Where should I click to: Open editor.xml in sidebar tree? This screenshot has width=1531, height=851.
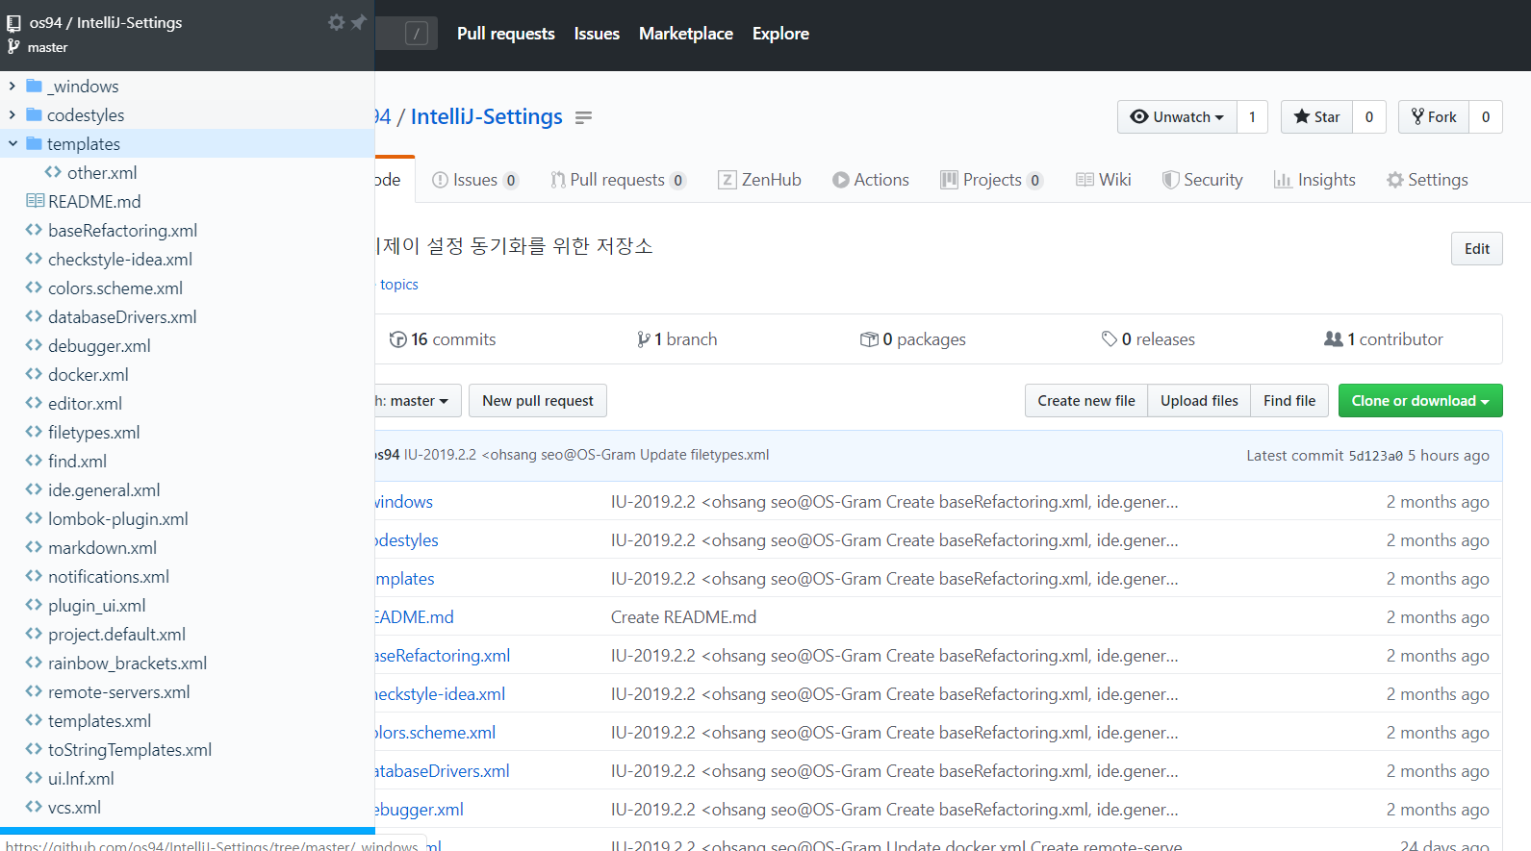85,403
